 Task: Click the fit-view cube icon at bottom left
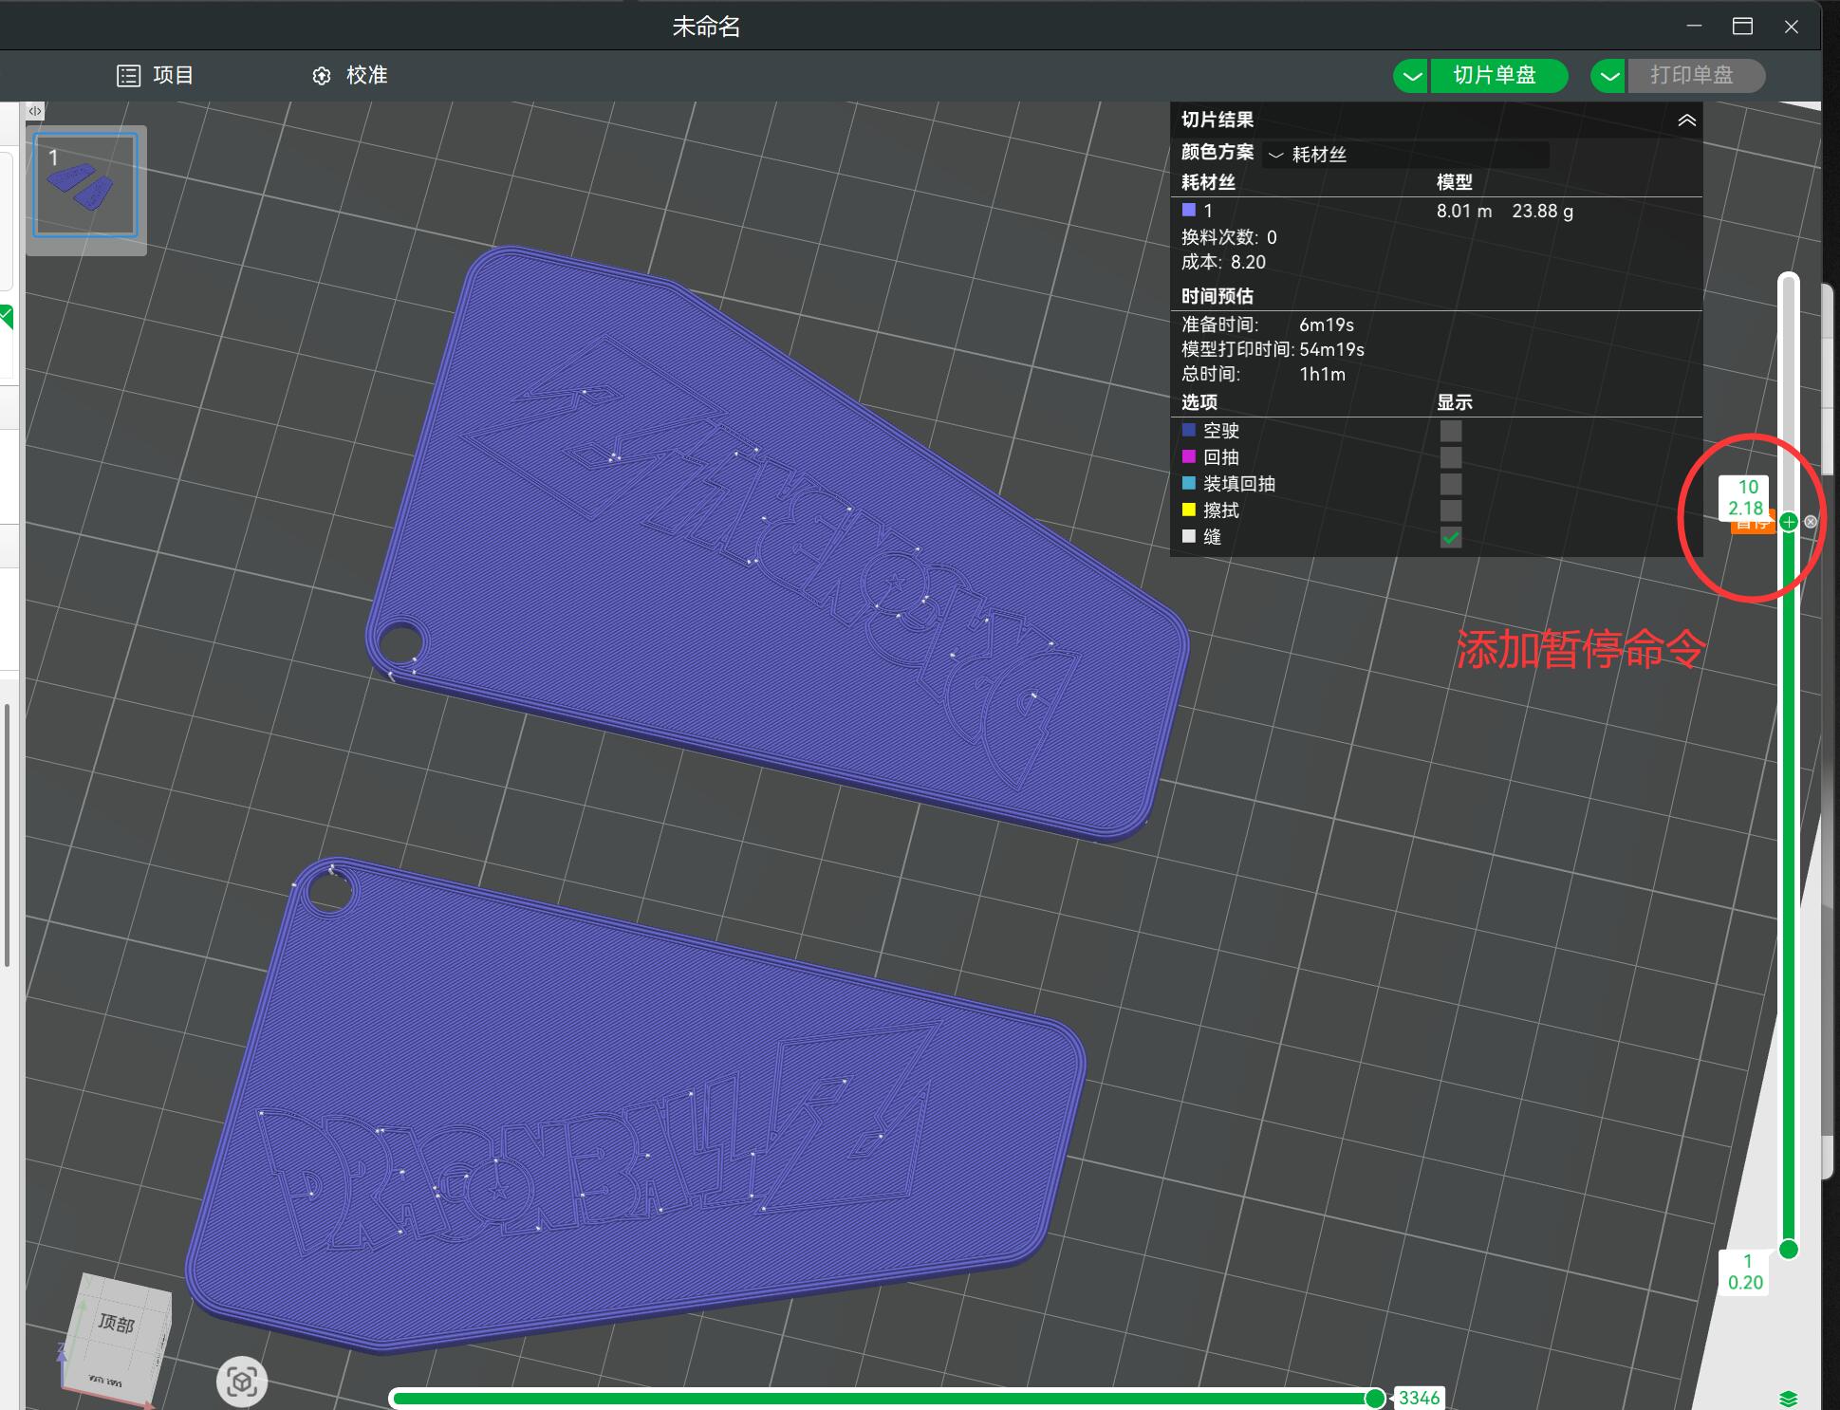242,1382
